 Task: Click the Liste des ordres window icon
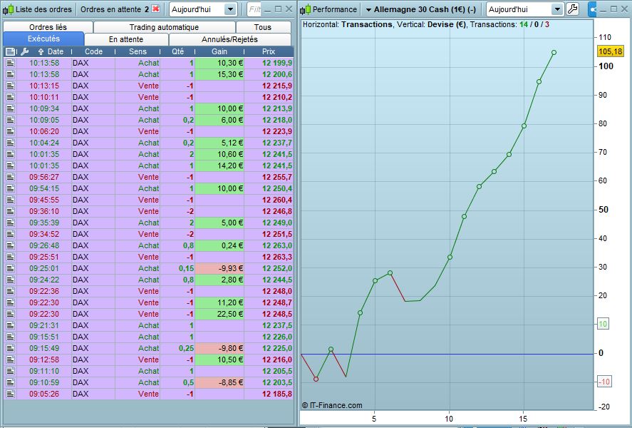coord(9,9)
